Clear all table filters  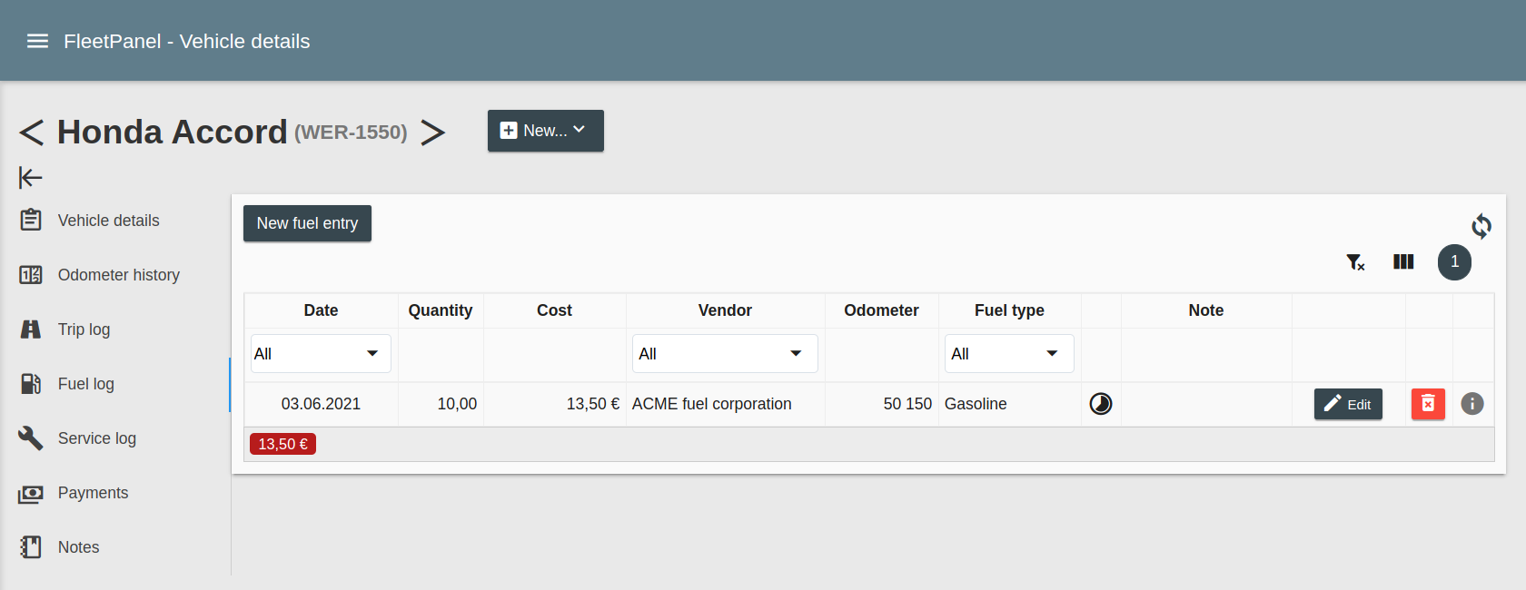click(1355, 262)
